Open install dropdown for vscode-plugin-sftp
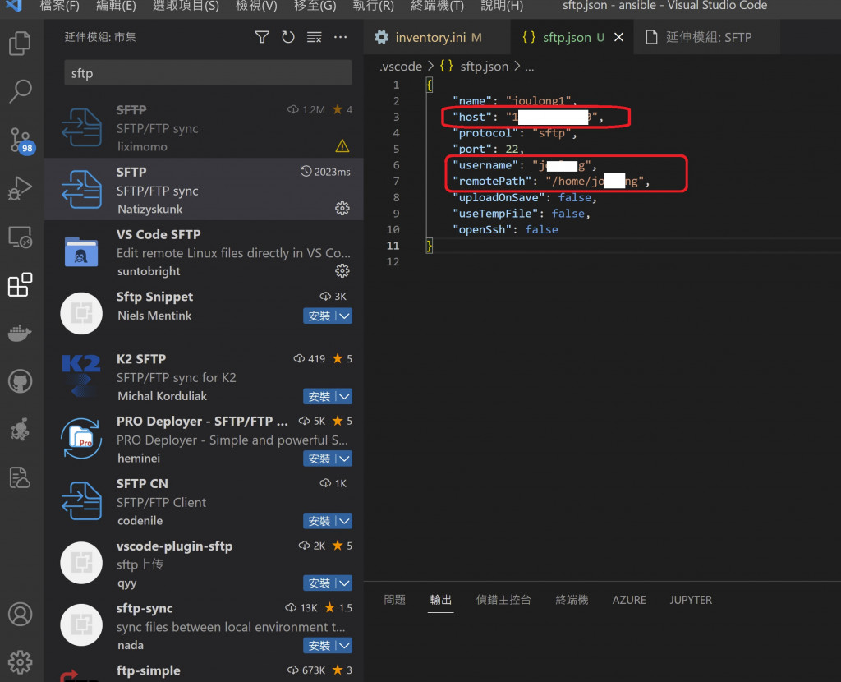Viewport: 841px width, 682px height. tap(344, 583)
